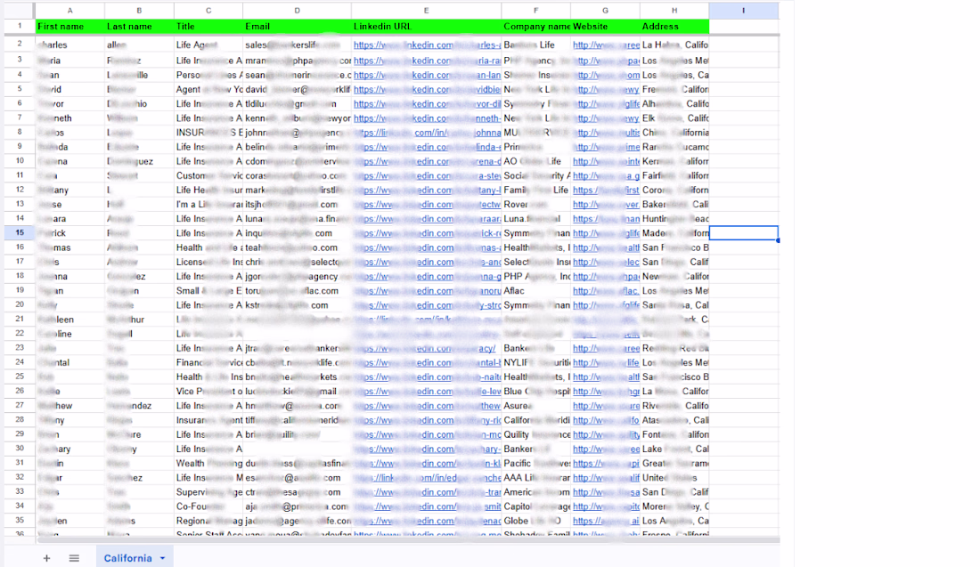
Task: Click the 'Co-Founder' title cell in row 34
Action: pyautogui.click(x=208, y=506)
